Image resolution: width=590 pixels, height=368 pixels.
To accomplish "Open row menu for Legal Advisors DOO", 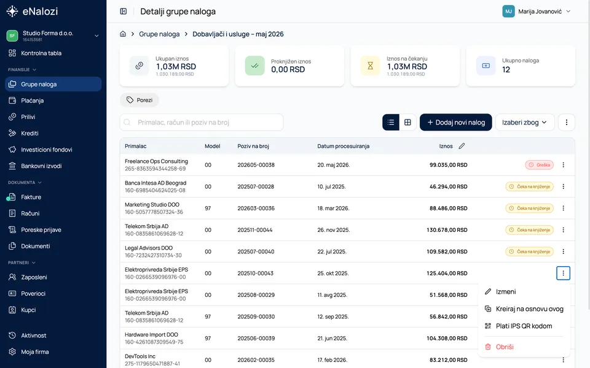I will [x=564, y=251].
